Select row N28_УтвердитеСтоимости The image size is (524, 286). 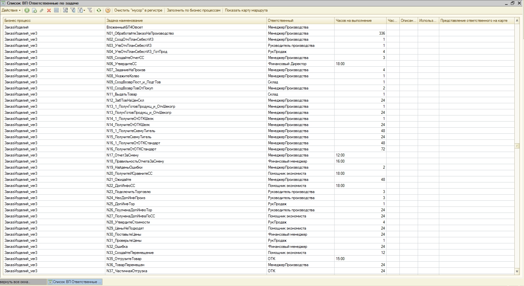(259, 222)
